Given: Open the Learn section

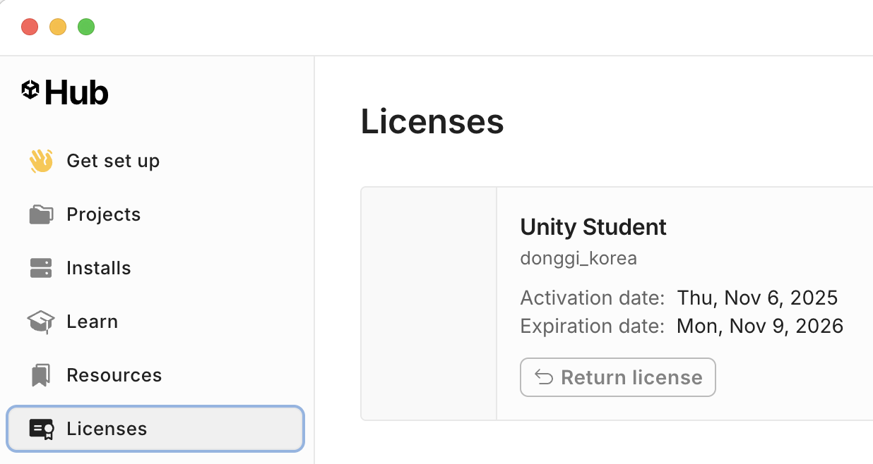Looking at the screenshot, I should [92, 322].
